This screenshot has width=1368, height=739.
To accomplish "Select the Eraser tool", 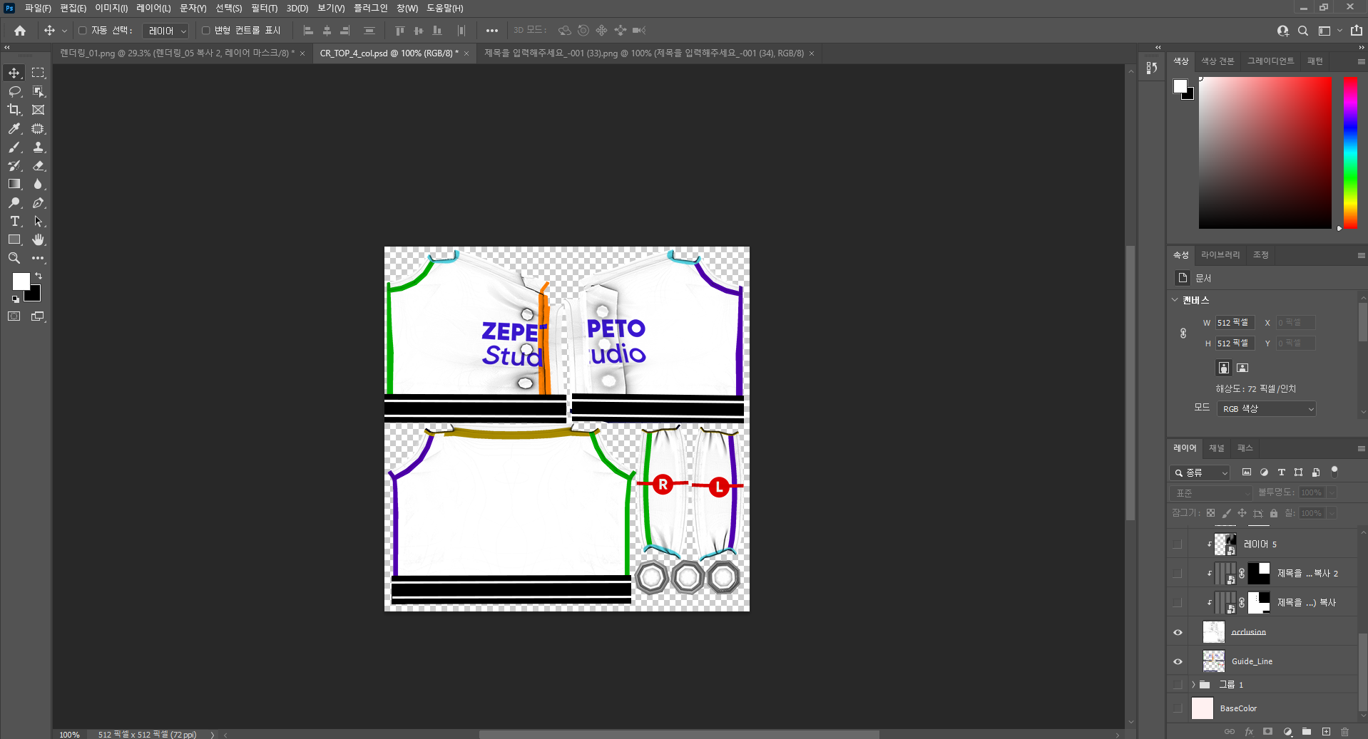I will 39,165.
